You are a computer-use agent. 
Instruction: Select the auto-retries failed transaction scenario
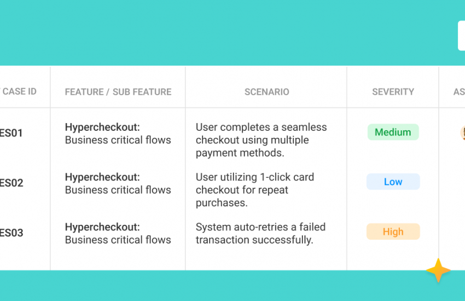point(260,233)
